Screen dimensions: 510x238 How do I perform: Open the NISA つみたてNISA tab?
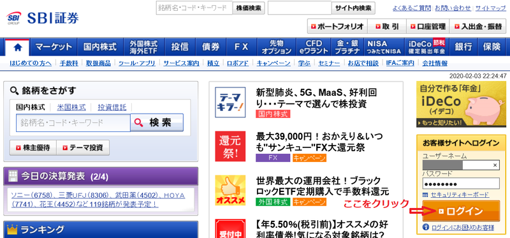[384, 47]
